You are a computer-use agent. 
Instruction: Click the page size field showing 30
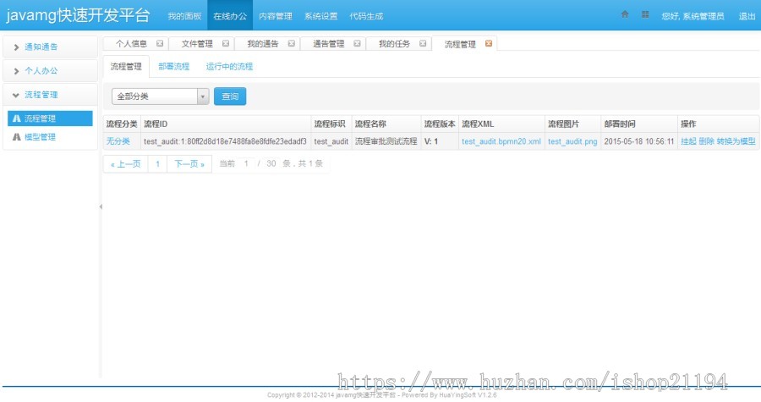(271, 163)
